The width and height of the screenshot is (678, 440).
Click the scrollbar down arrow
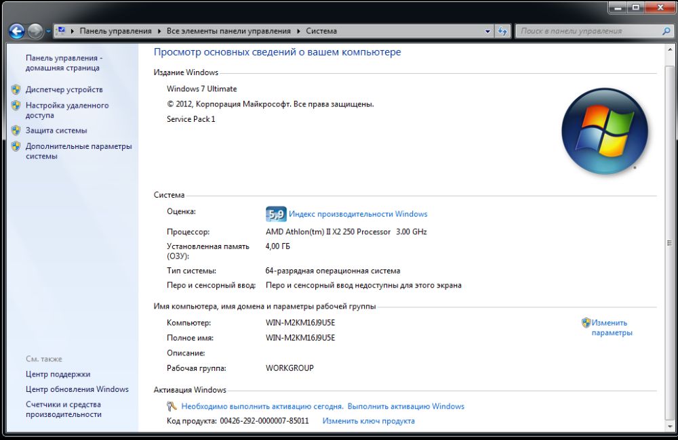coord(669,426)
